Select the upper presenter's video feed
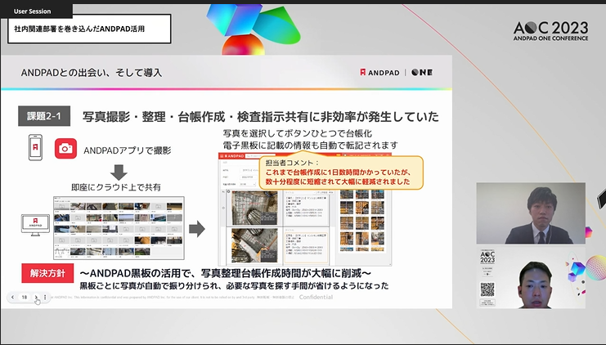The height and width of the screenshot is (345, 606). [x=531, y=213]
